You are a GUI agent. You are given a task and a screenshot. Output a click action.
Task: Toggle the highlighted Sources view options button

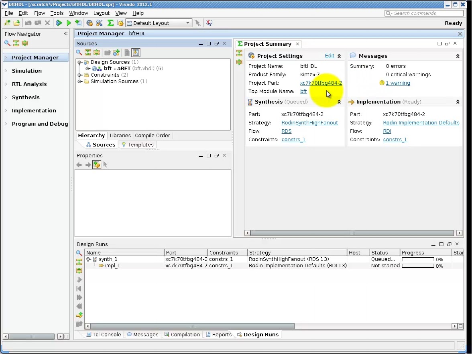pyautogui.click(x=136, y=53)
